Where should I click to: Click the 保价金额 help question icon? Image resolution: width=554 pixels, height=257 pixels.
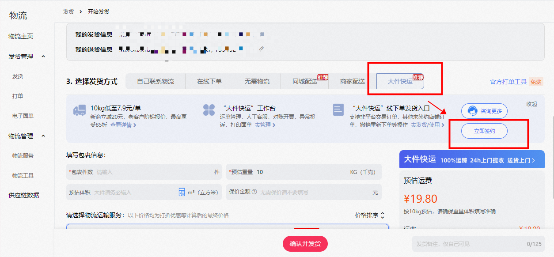click(x=254, y=192)
